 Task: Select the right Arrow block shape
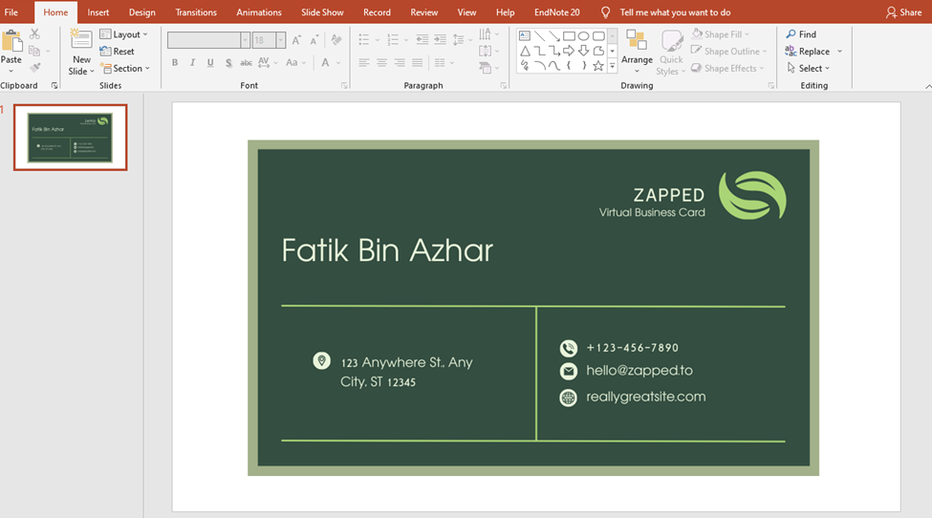[569, 51]
